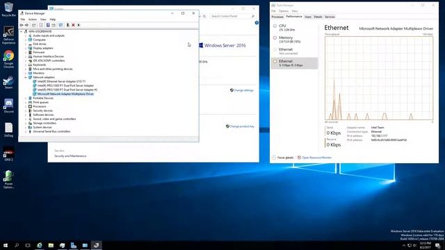
Task: Open the DxDiag file on the desktop
Action: coord(8,130)
